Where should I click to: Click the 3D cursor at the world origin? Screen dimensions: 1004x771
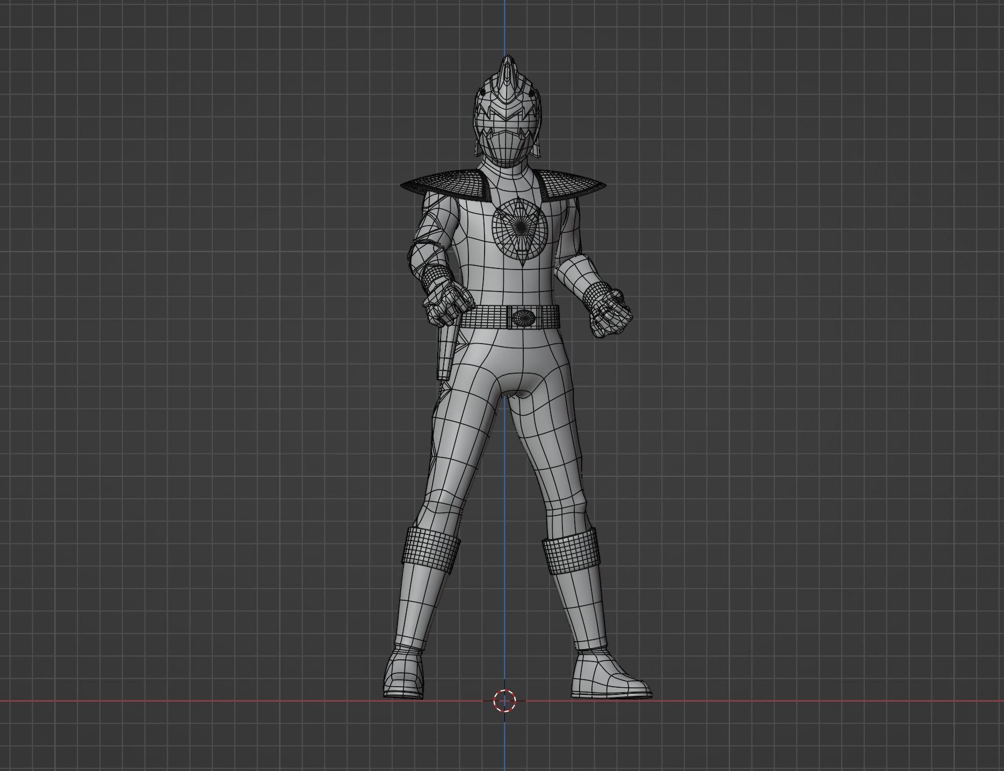point(504,701)
